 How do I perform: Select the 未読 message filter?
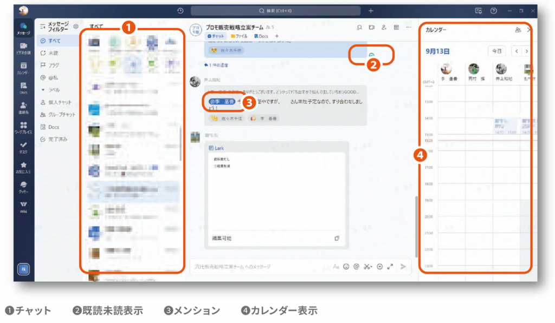pos(54,52)
